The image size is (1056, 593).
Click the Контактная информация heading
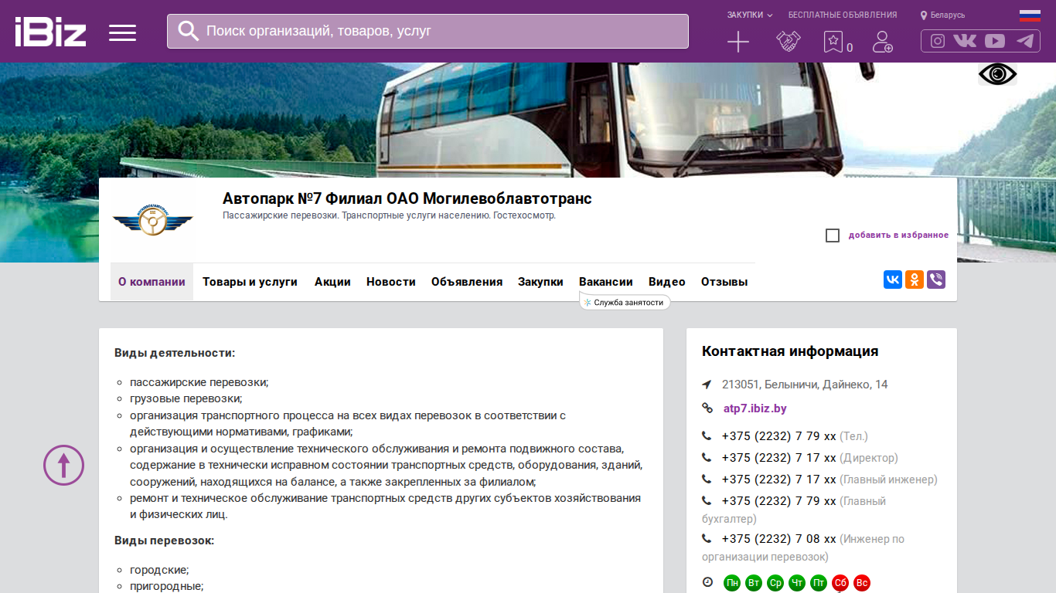tap(790, 351)
